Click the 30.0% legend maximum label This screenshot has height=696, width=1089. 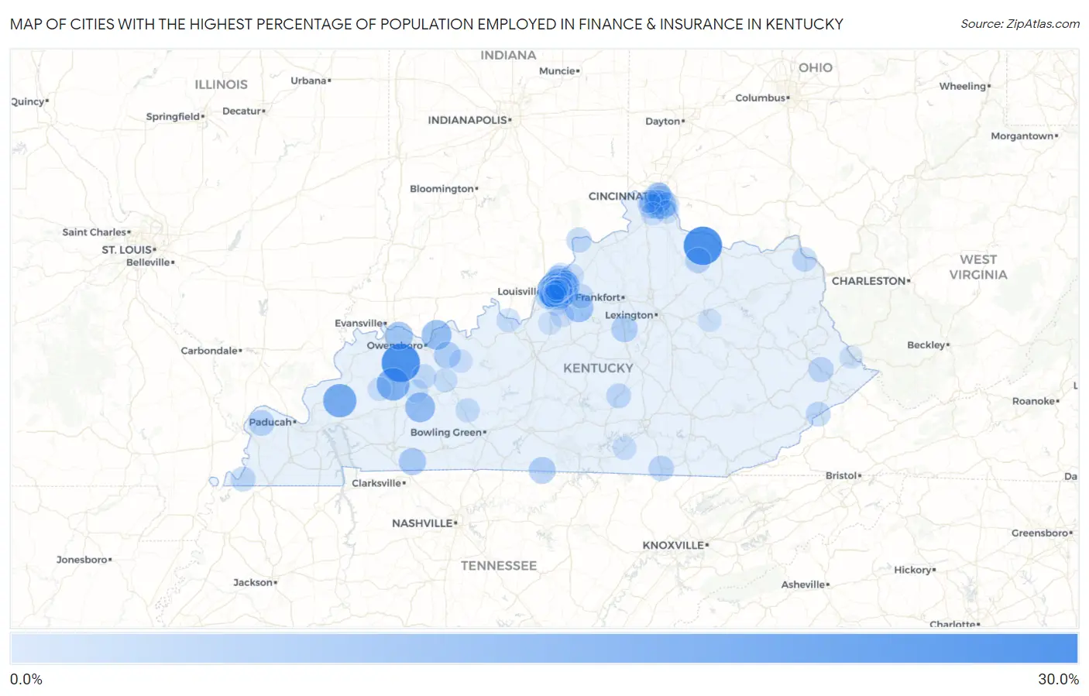point(1058,679)
